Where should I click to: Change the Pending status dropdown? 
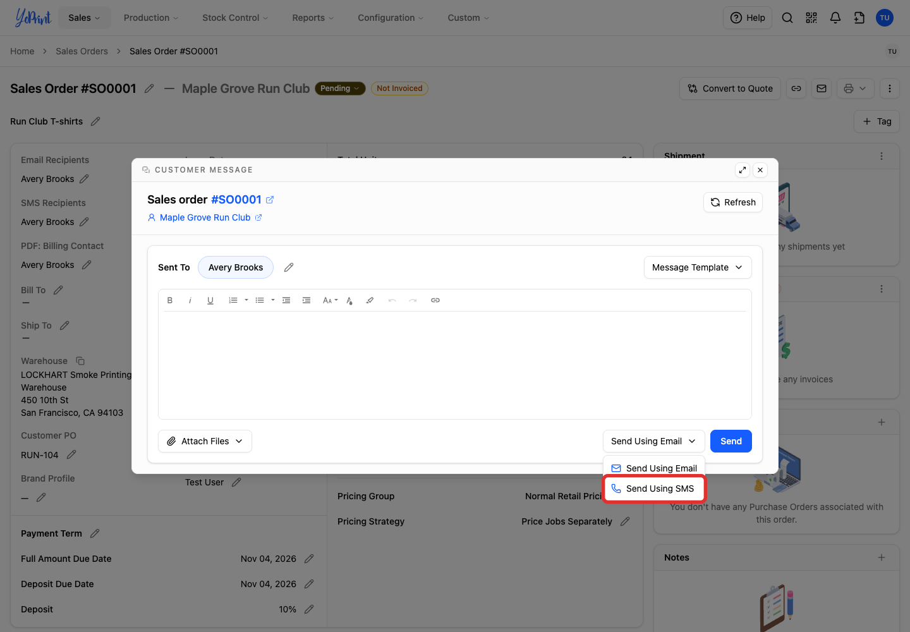340,88
